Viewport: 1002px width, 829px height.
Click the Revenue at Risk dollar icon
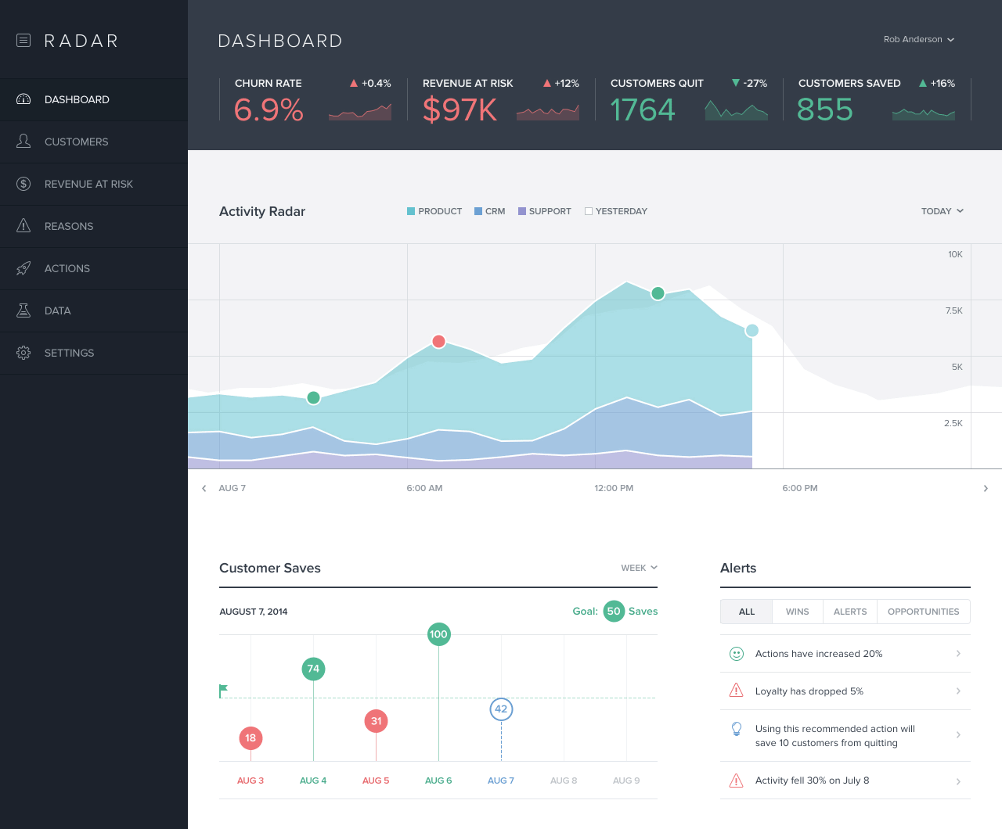(23, 184)
